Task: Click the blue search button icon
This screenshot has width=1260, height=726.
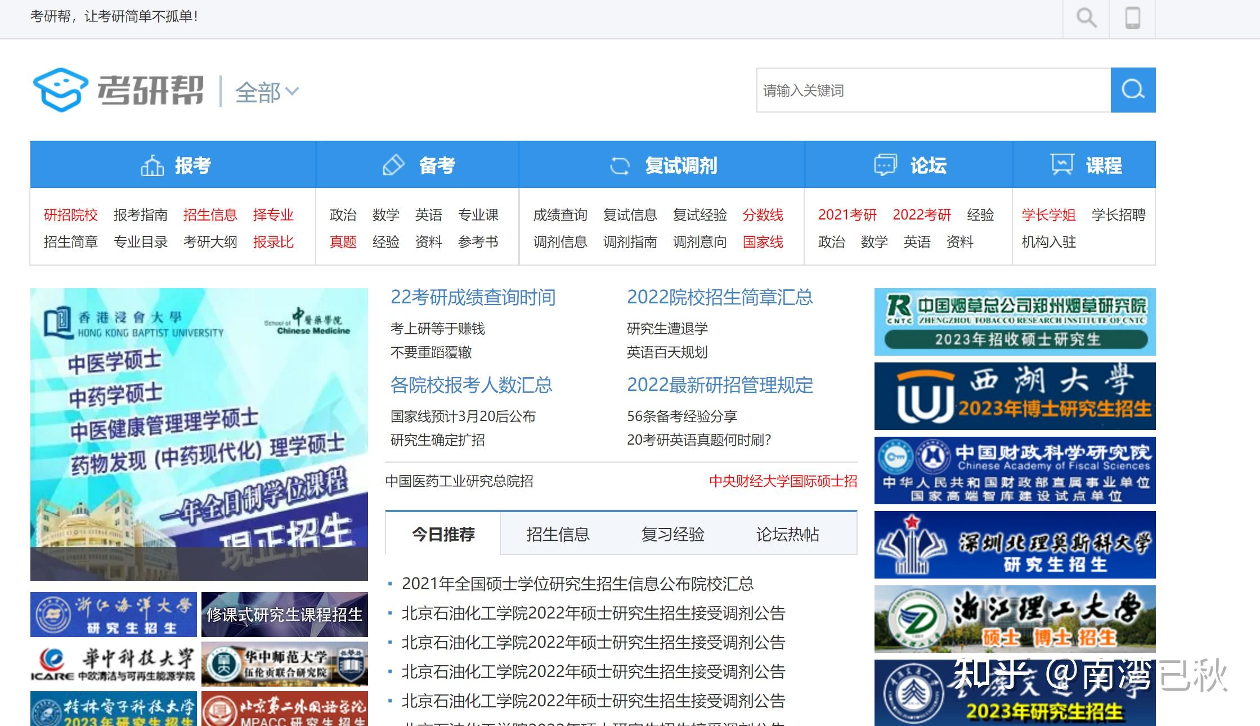Action: pyautogui.click(x=1133, y=90)
